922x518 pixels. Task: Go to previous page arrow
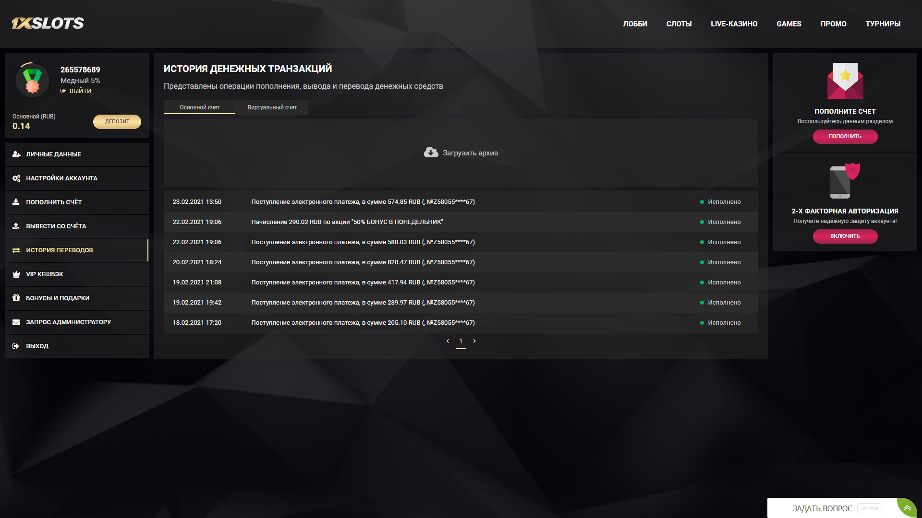(448, 341)
